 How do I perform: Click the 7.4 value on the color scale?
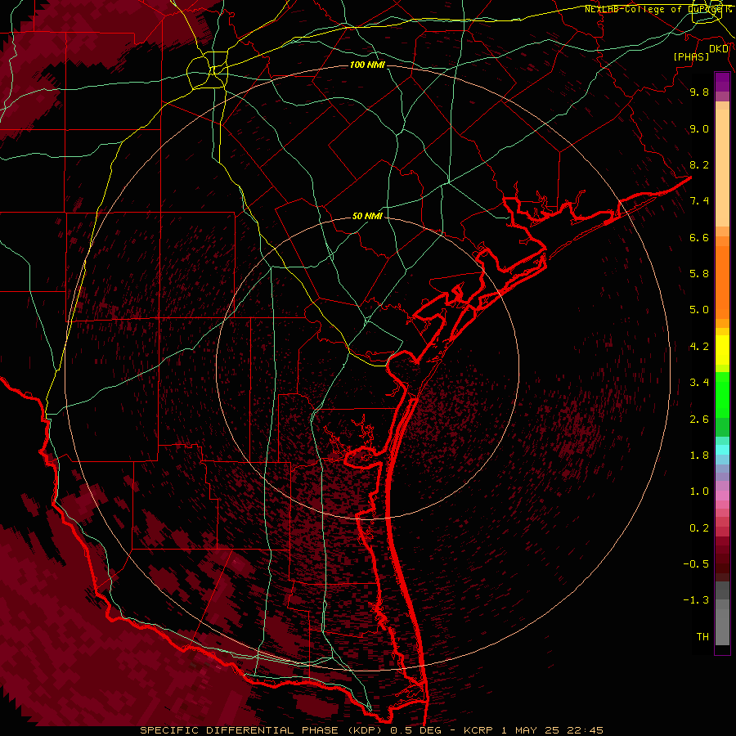(x=699, y=201)
